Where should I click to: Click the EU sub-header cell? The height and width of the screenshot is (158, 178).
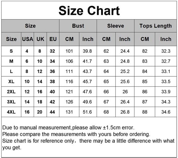point(53,39)
